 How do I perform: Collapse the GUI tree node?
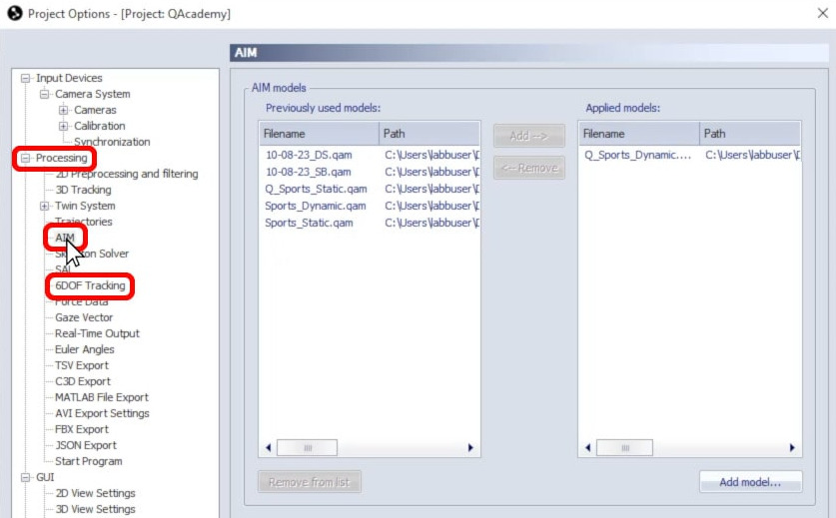click(x=27, y=477)
